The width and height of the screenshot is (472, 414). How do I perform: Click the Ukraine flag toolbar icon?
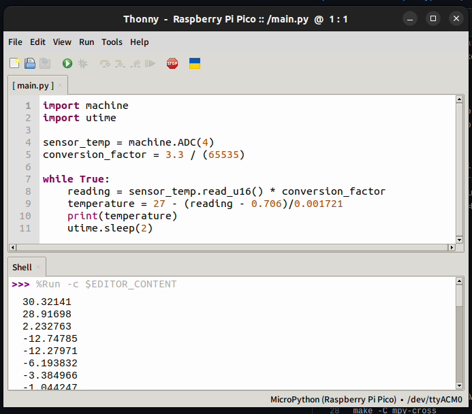pyautogui.click(x=195, y=63)
